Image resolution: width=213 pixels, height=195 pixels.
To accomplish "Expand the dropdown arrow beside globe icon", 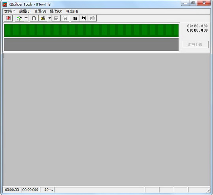I will tap(26, 18).
